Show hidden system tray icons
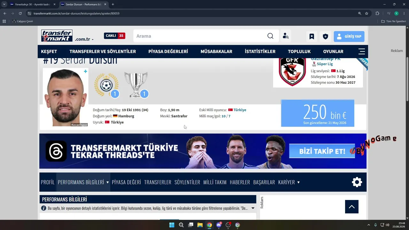Image resolution: width=409 pixels, height=230 pixels. point(368,225)
